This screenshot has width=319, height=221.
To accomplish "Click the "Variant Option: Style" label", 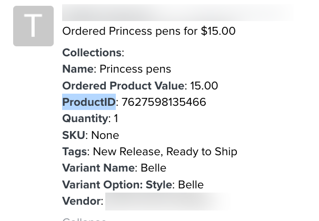I will (x=117, y=185).
